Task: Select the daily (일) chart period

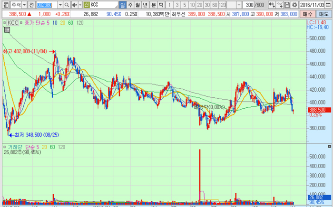Action: tap(122, 5)
